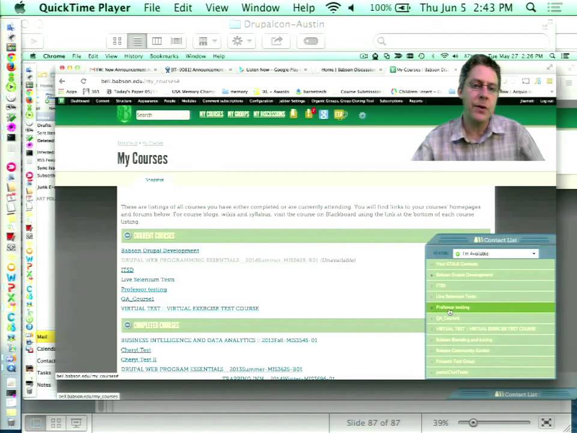Image resolution: width=577 pixels, height=433 pixels.
Task: Open the QA_Course1 link
Action: [138, 299]
